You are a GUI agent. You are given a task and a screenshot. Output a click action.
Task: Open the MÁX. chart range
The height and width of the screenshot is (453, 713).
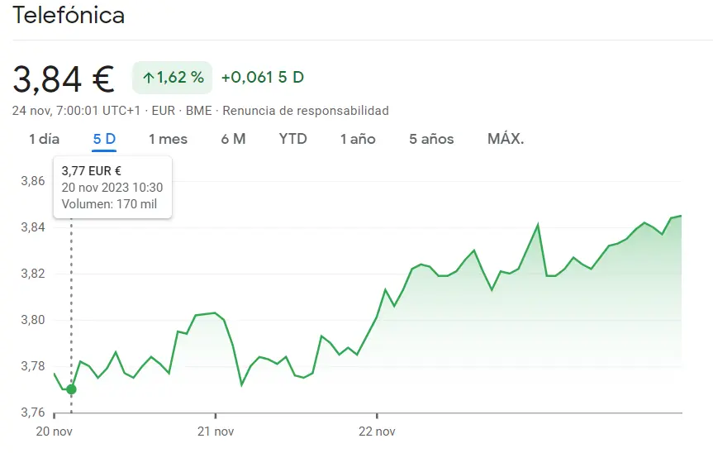point(506,139)
